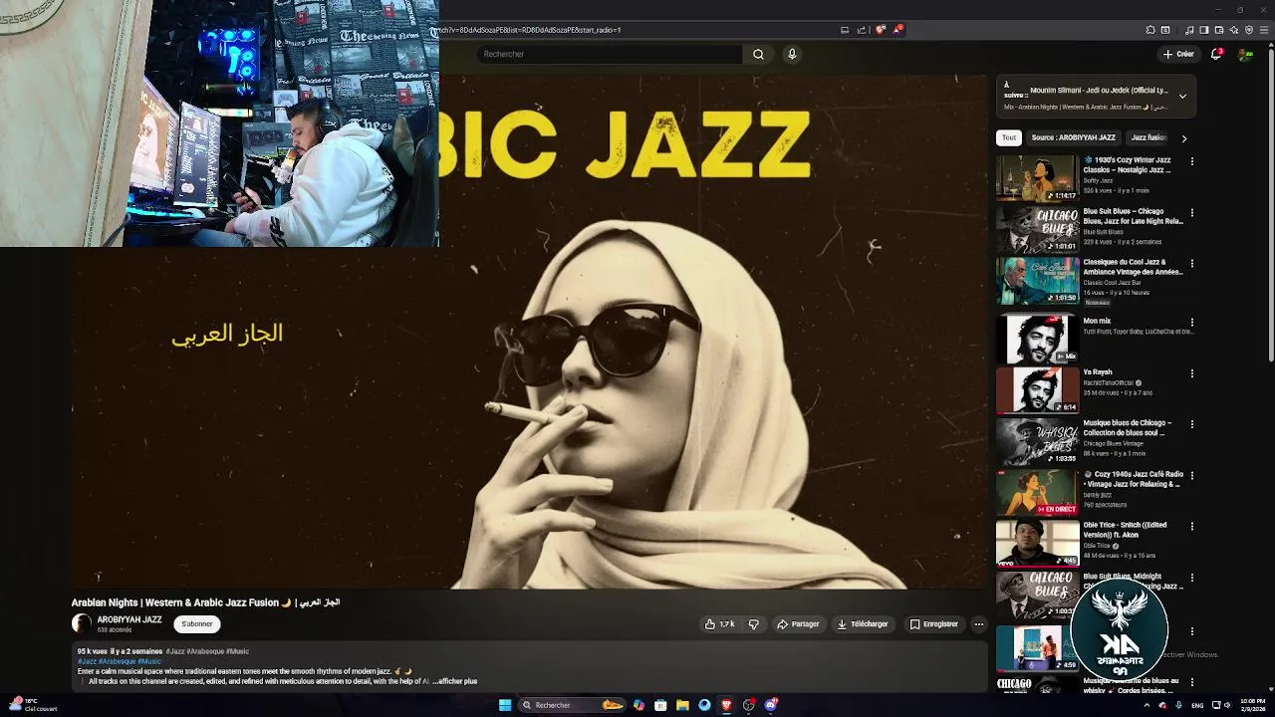Expand the upcoming playlist panel chevron

click(x=1182, y=97)
